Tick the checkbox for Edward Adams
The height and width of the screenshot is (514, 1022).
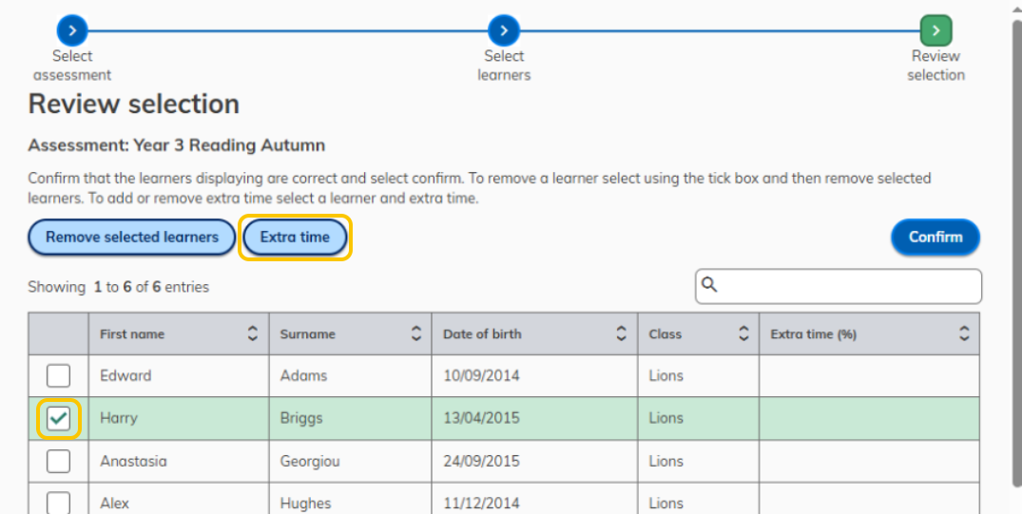tap(59, 376)
